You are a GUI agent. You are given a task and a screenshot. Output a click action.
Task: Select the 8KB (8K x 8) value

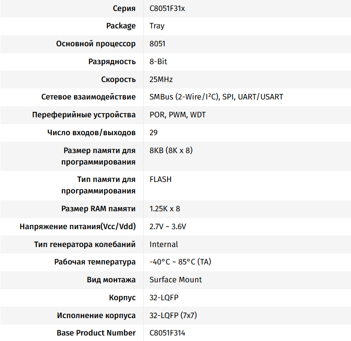coord(171,150)
